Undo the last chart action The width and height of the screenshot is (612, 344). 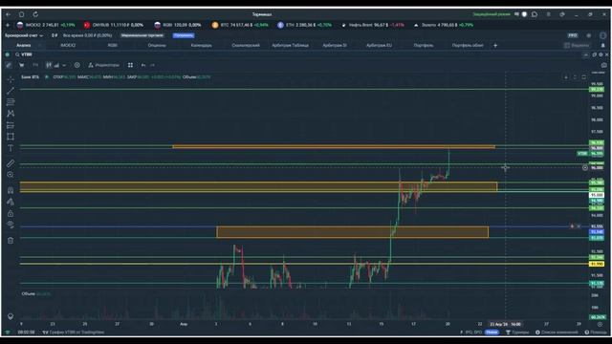pyautogui.click(x=143, y=65)
